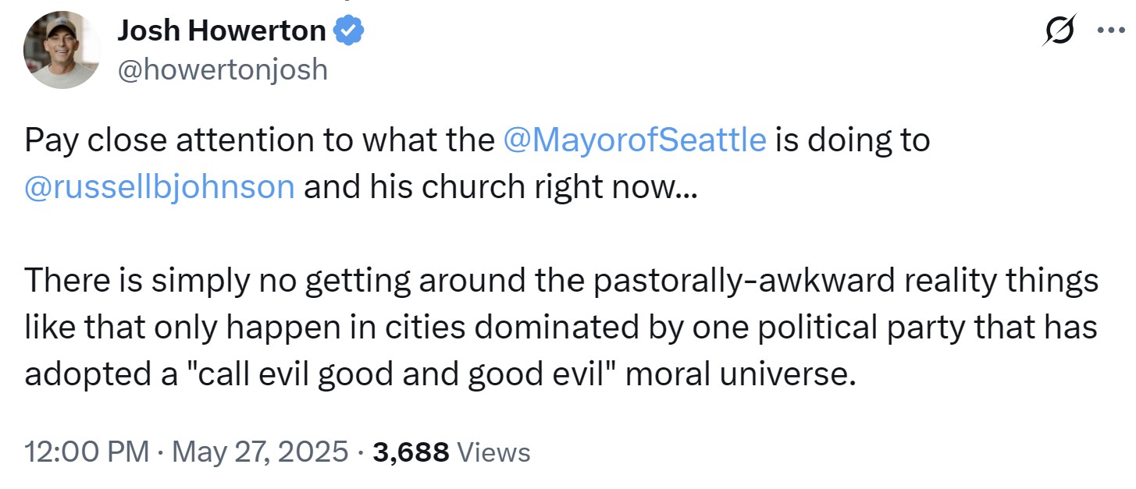Open the three-dot More options menu
Screen dimensions: 1136x489
[1112, 31]
